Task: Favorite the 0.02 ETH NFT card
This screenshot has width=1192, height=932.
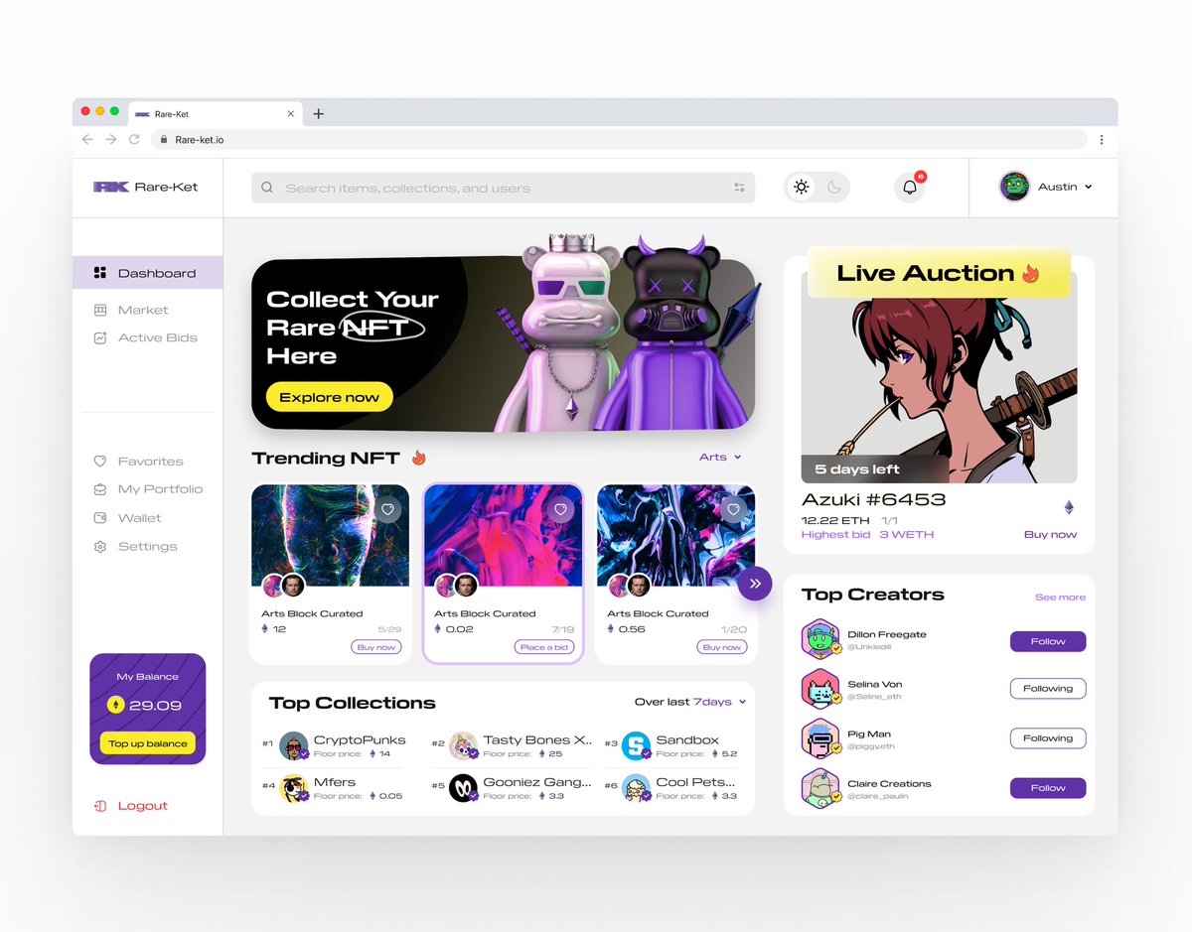Action: (x=561, y=509)
